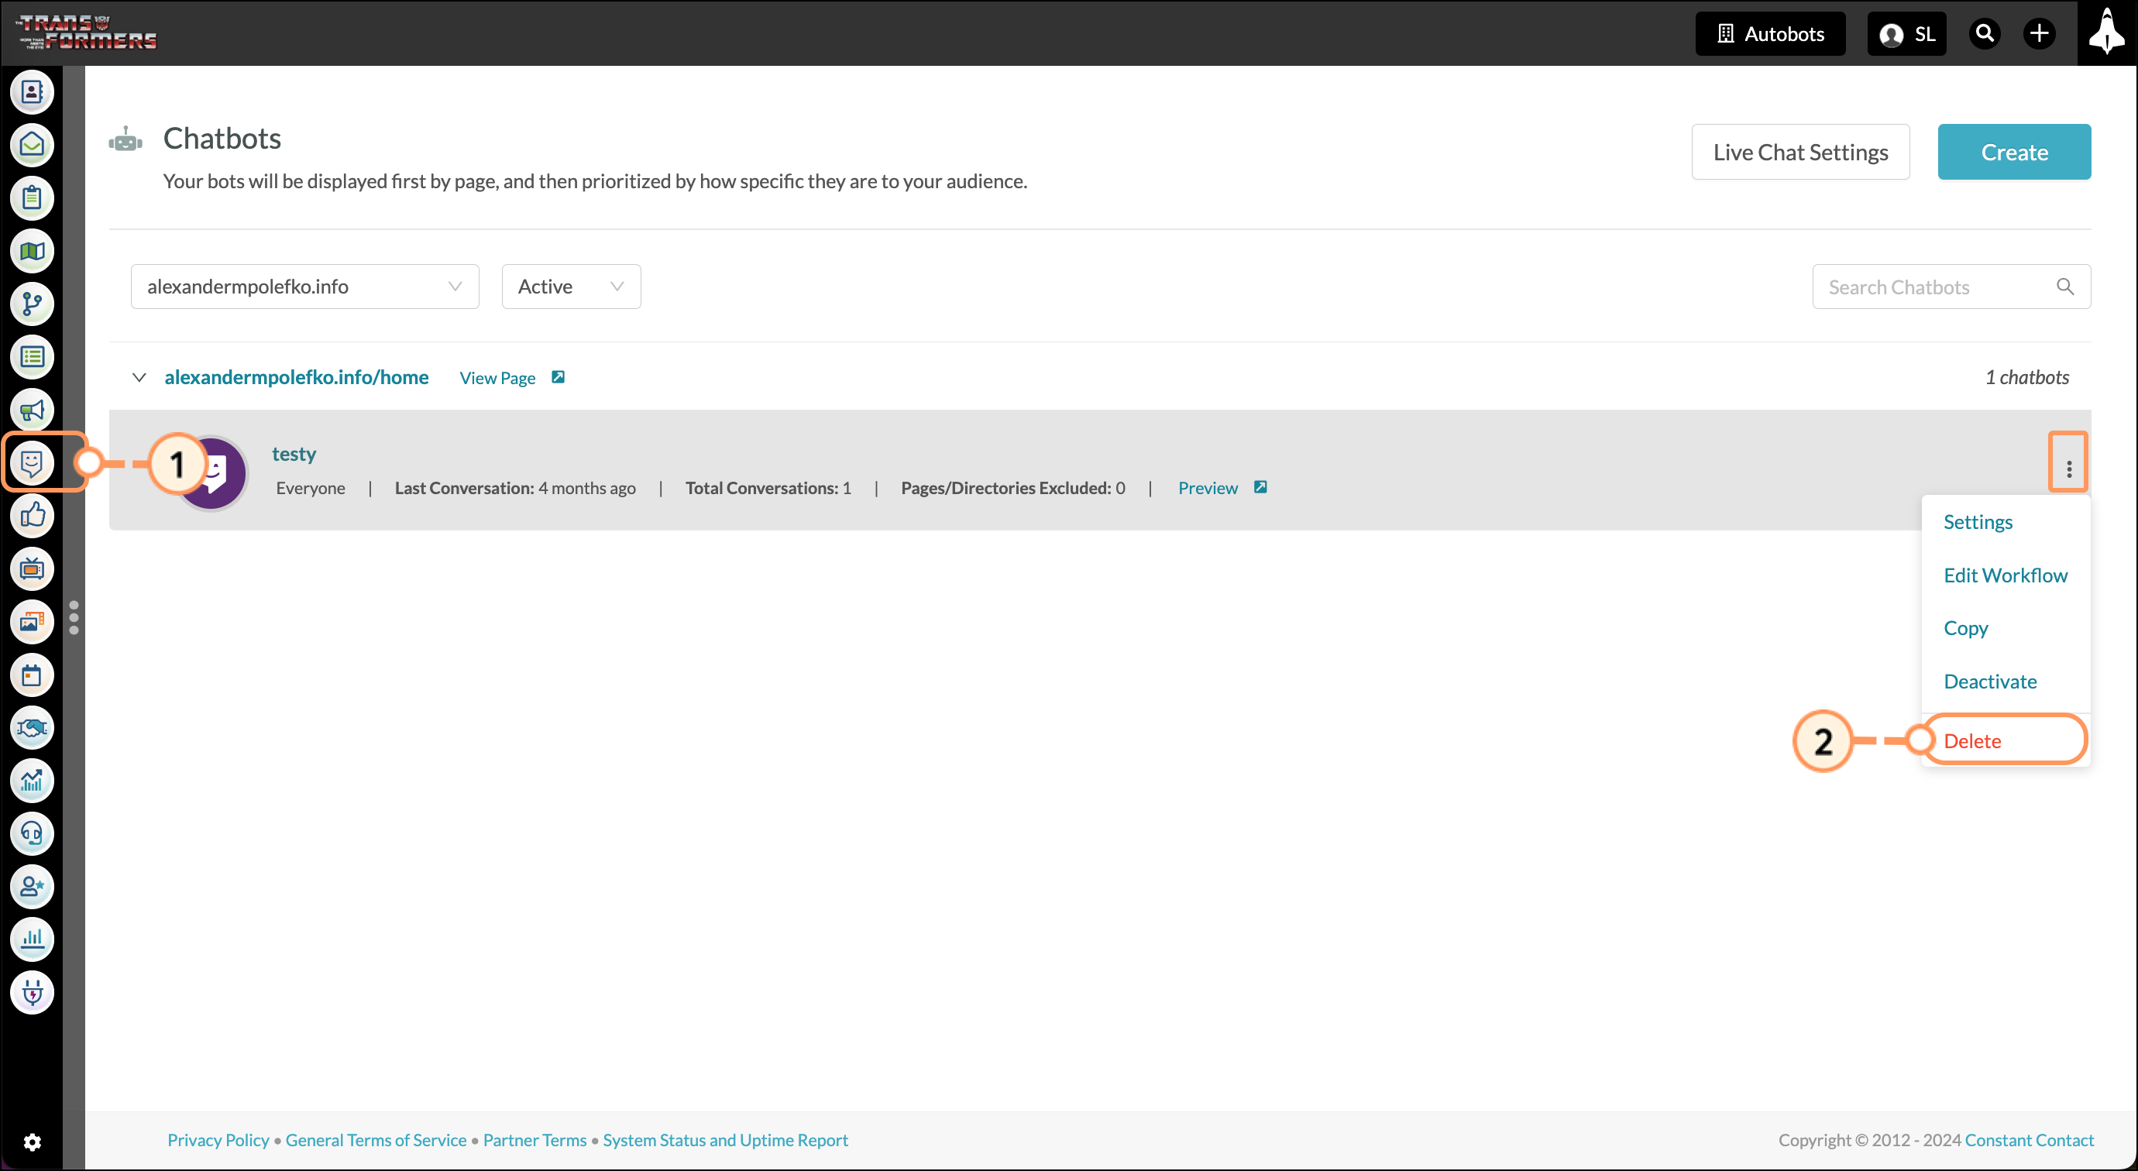Image resolution: width=2138 pixels, height=1171 pixels.
Task: Focus the Search Chatbots input field
Action: click(x=1951, y=287)
